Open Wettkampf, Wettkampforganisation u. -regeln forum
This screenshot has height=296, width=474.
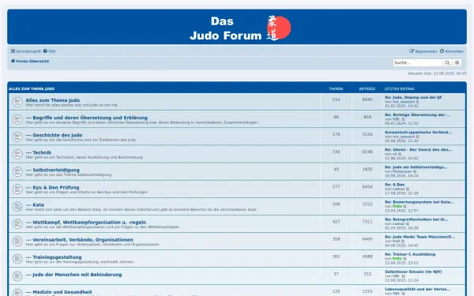pos(86,223)
